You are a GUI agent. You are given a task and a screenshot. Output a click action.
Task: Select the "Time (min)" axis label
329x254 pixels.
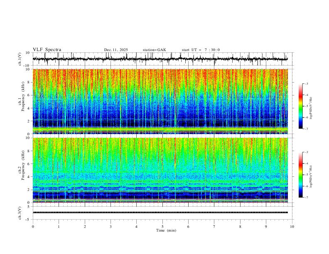166,230
